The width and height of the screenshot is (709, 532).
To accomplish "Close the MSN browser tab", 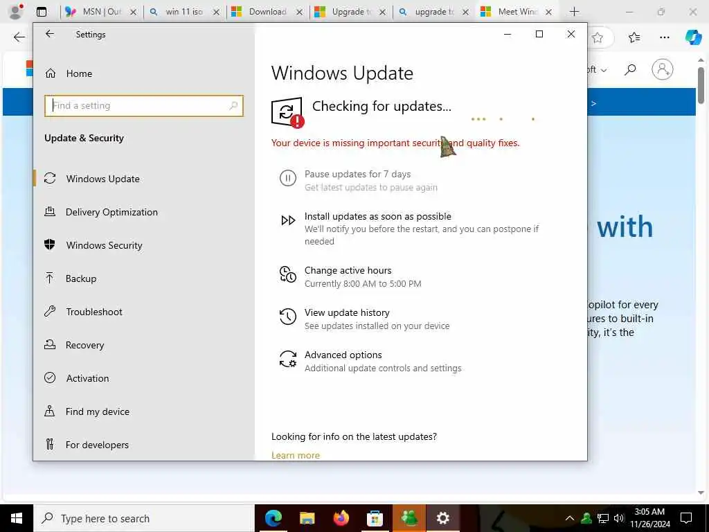I will pyautogui.click(x=134, y=12).
